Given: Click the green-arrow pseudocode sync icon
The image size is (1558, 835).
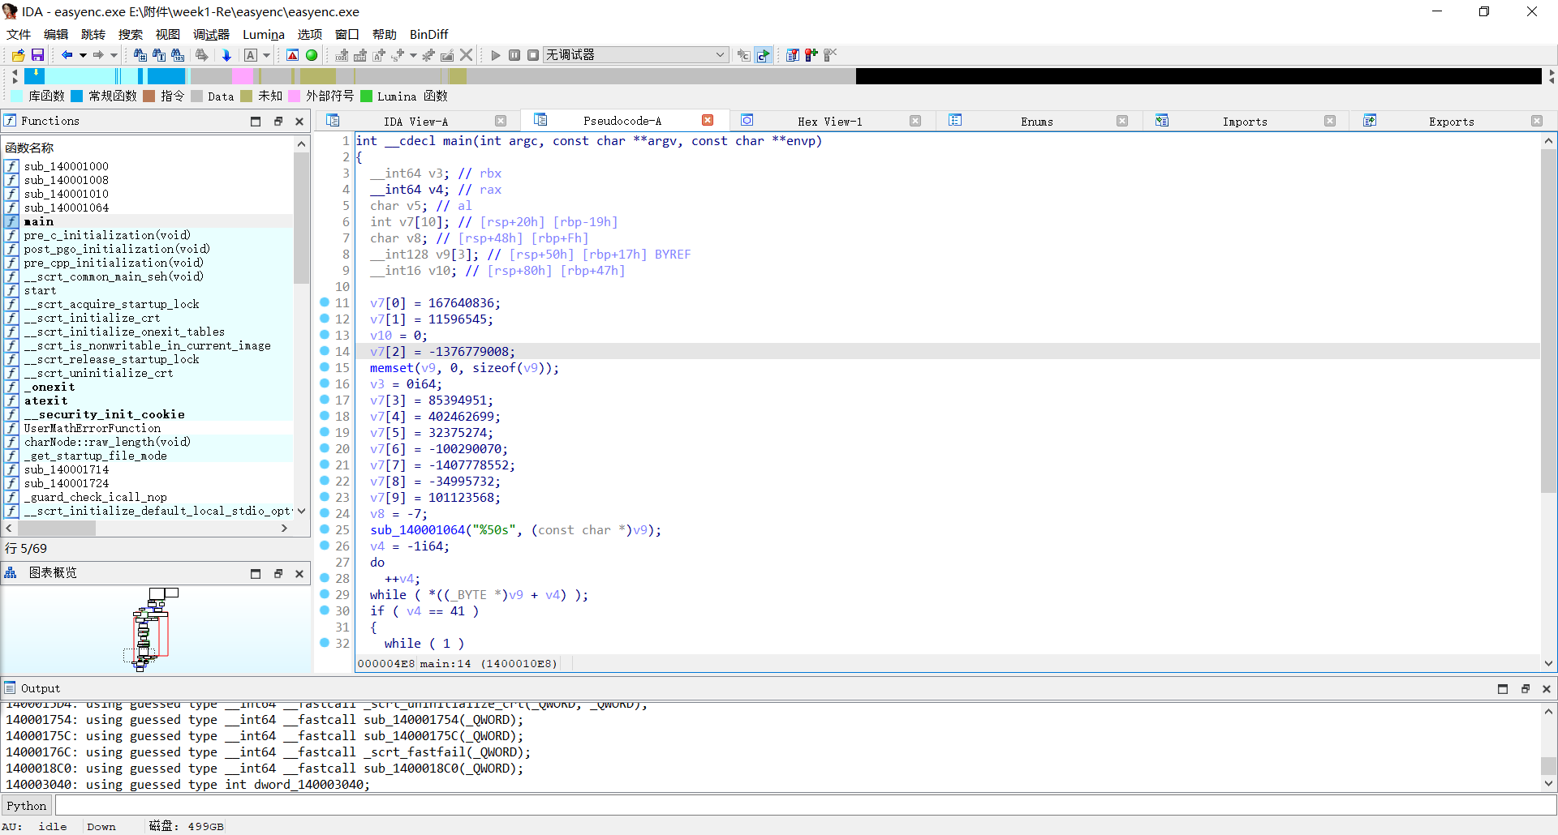Looking at the screenshot, I should click(x=763, y=55).
